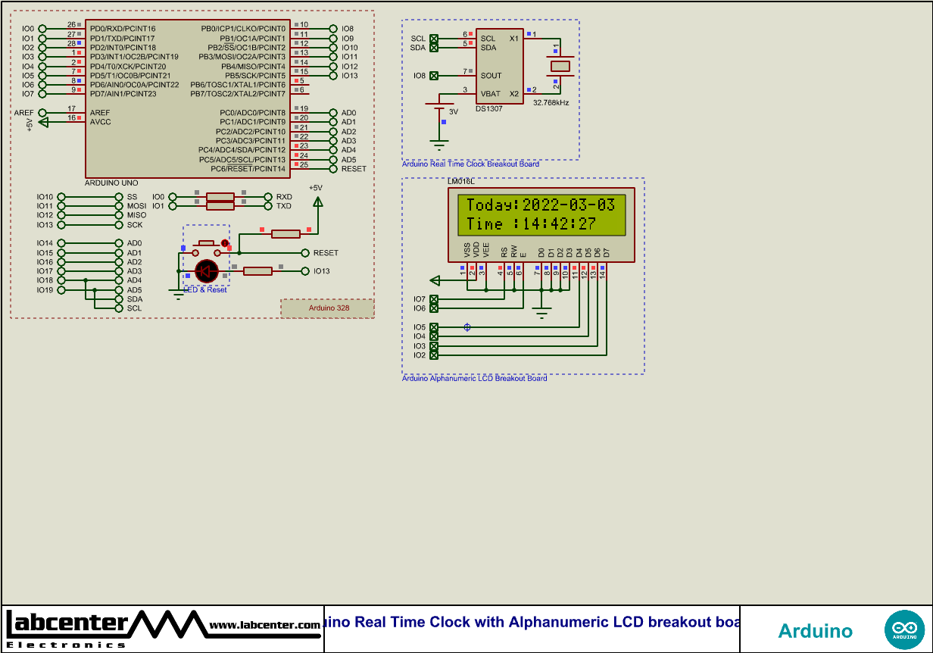The width and height of the screenshot is (933, 653).
Task: Select the ARDUINO UNO microcontroller block
Action: 189,98
